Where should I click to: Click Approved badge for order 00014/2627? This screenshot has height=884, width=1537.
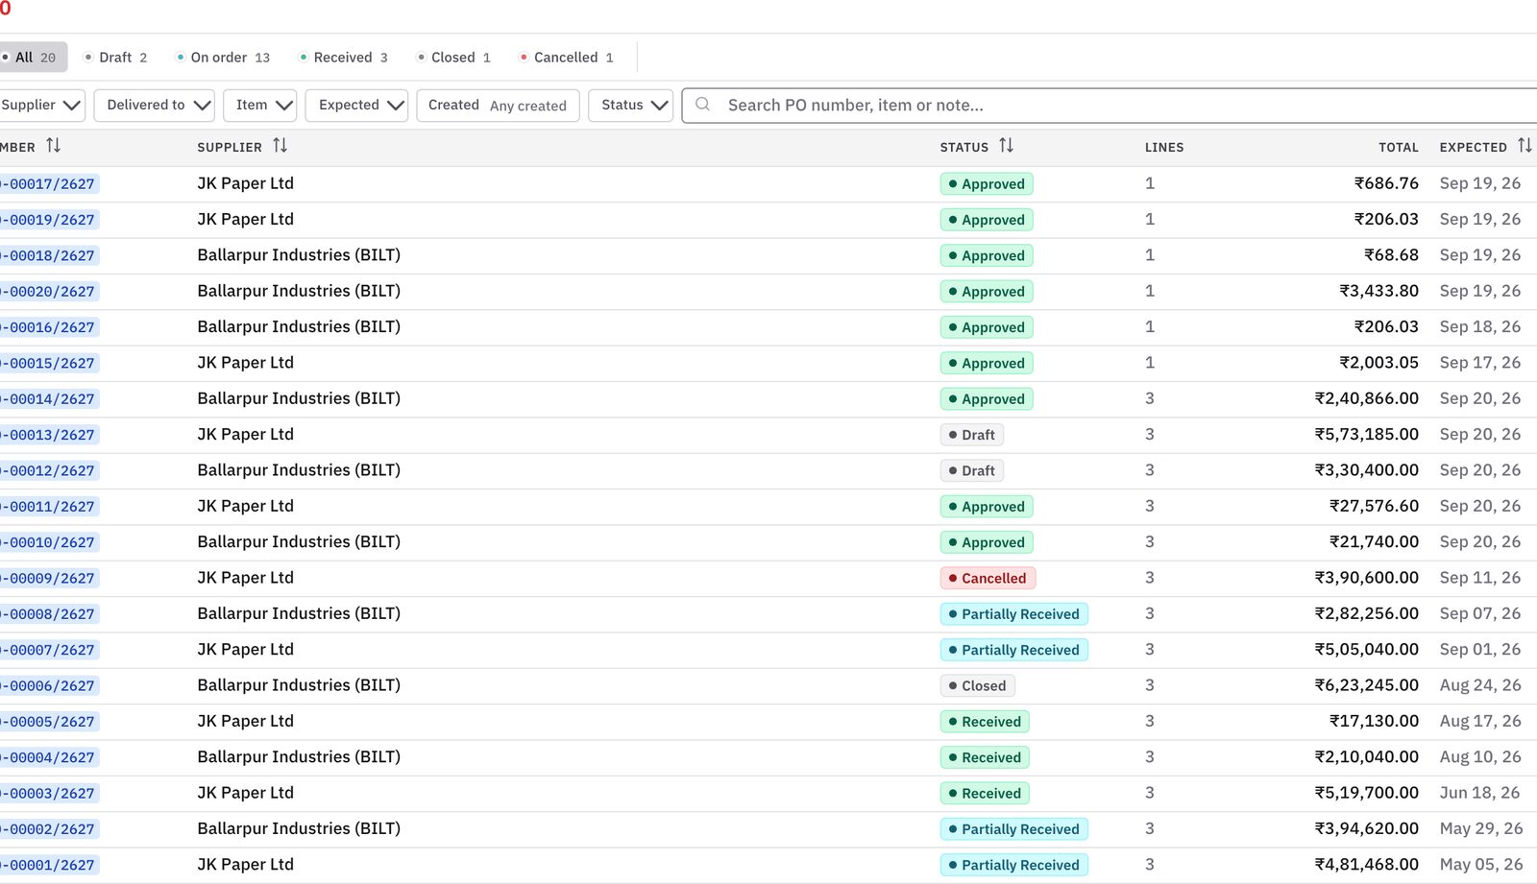click(x=987, y=399)
